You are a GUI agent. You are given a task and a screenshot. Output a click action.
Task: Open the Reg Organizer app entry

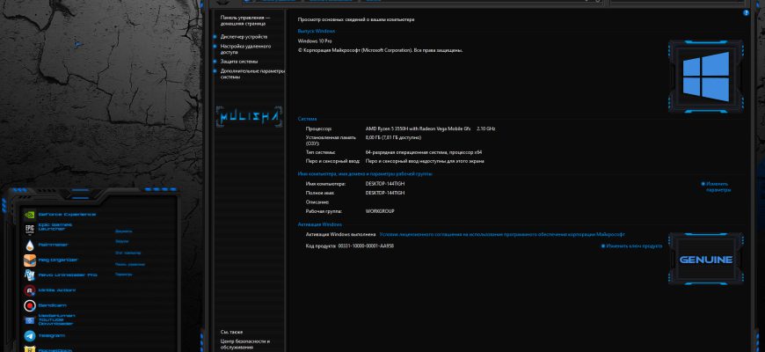coord(51,260)
